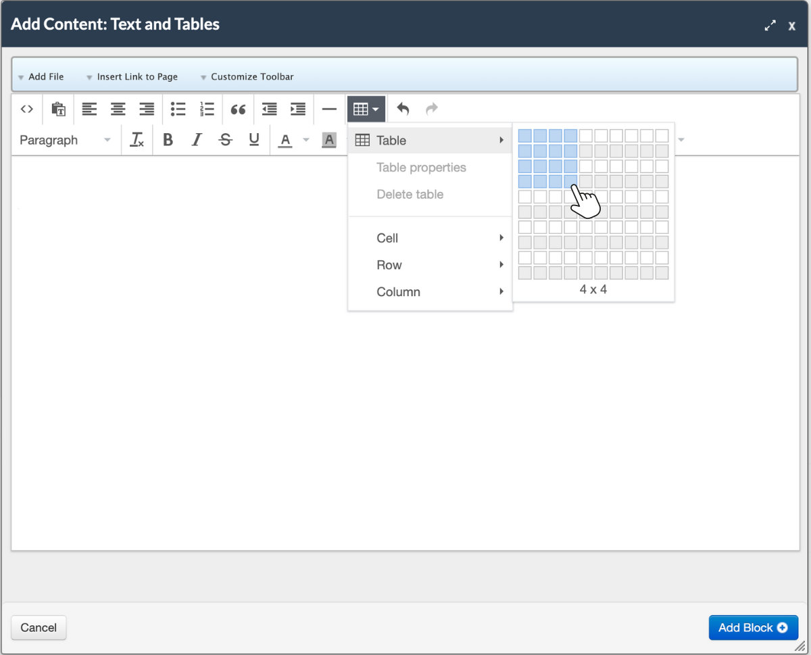The height and width of the screenshot is (655, 811).
Task: Click the Add Block button
Action: [x=754, y=628]
